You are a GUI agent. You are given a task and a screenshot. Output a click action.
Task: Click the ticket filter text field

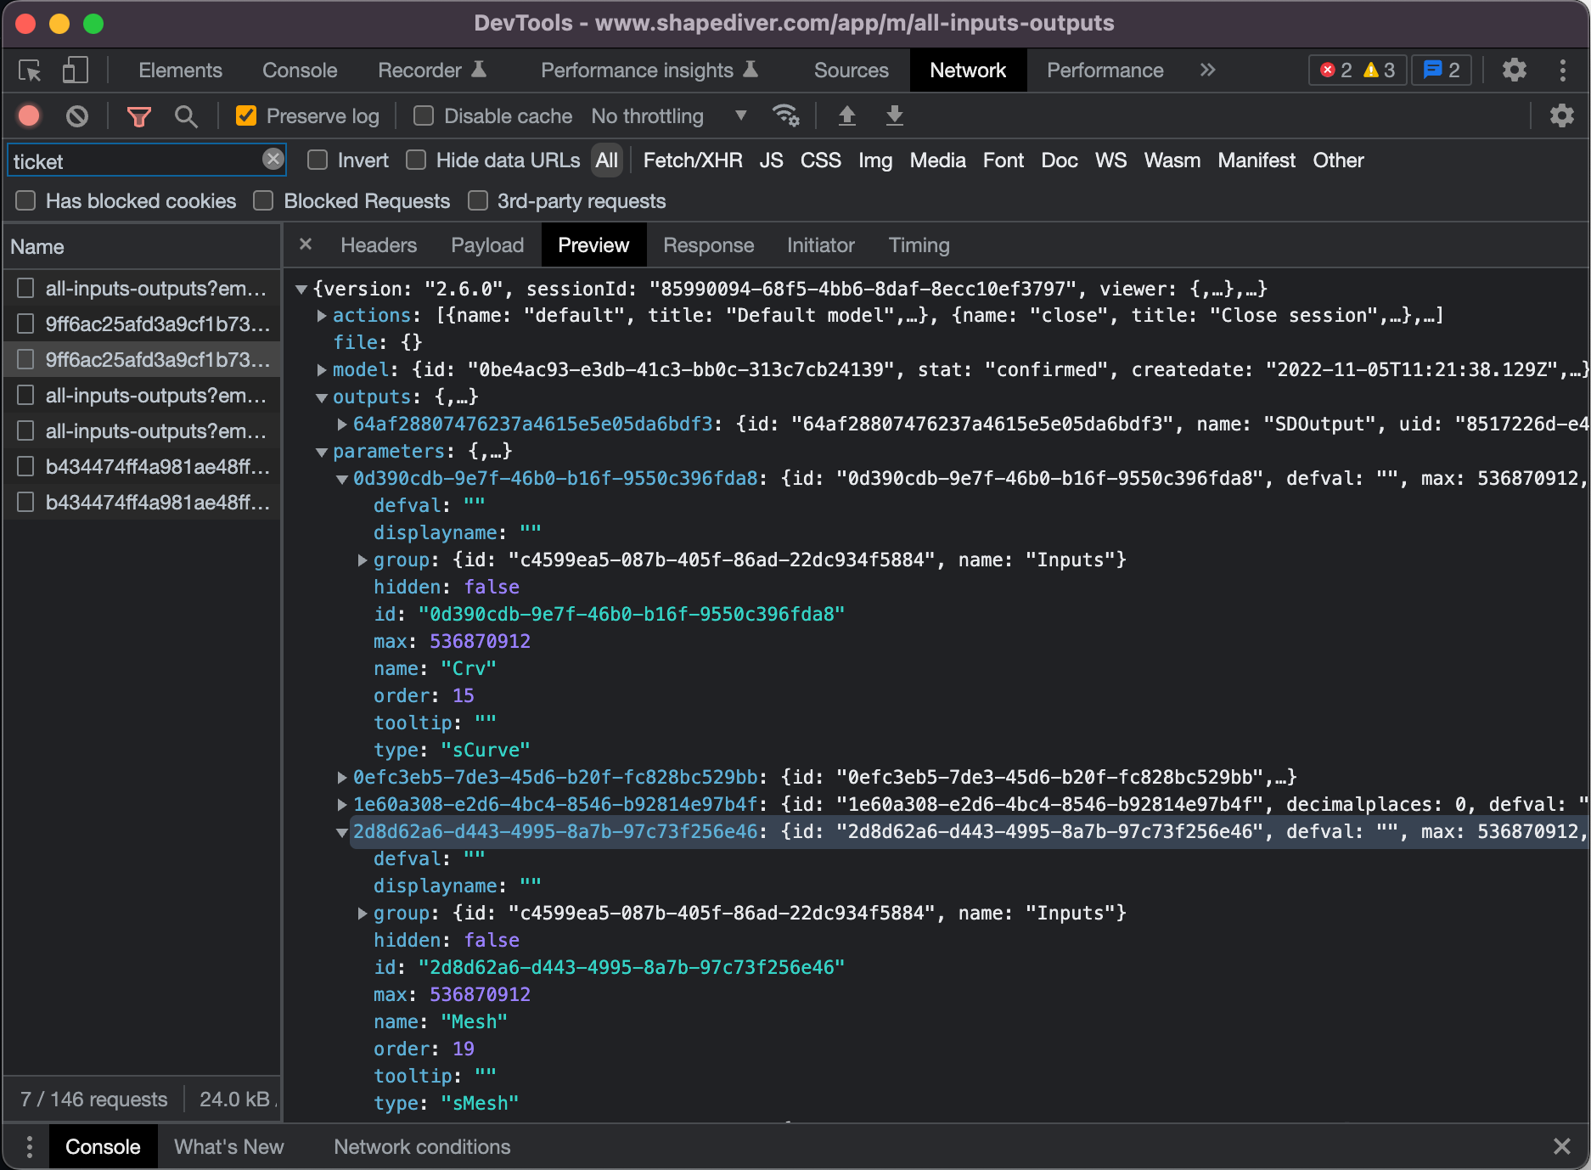pyautogui.click(x=136, y=161)
